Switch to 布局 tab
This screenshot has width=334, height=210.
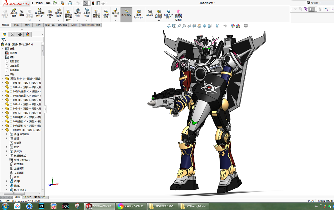[x=16, y=25]
